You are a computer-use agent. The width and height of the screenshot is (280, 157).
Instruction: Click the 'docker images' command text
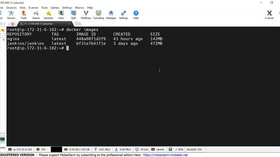[x=82, y=30]
